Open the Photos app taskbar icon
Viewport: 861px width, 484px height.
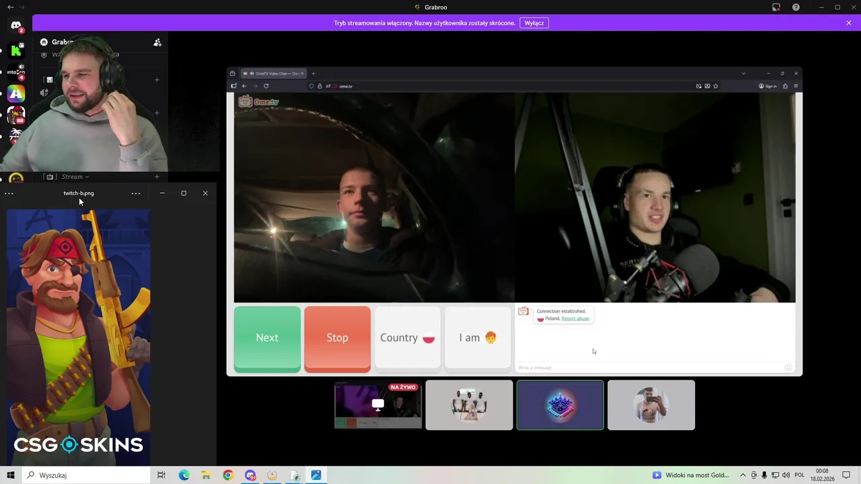(316, 475)
